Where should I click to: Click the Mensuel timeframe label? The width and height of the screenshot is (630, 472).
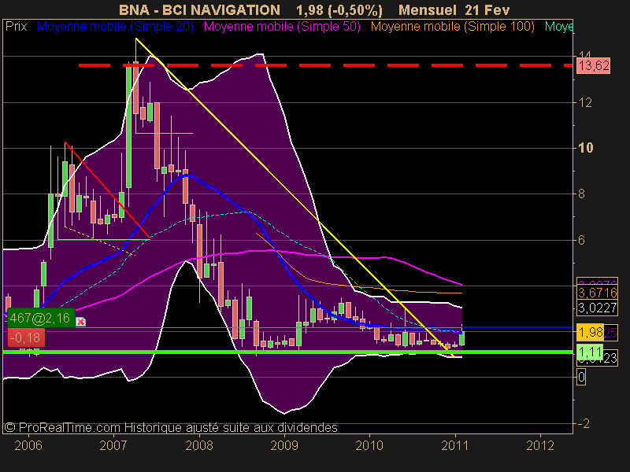[x=428, y=9]
